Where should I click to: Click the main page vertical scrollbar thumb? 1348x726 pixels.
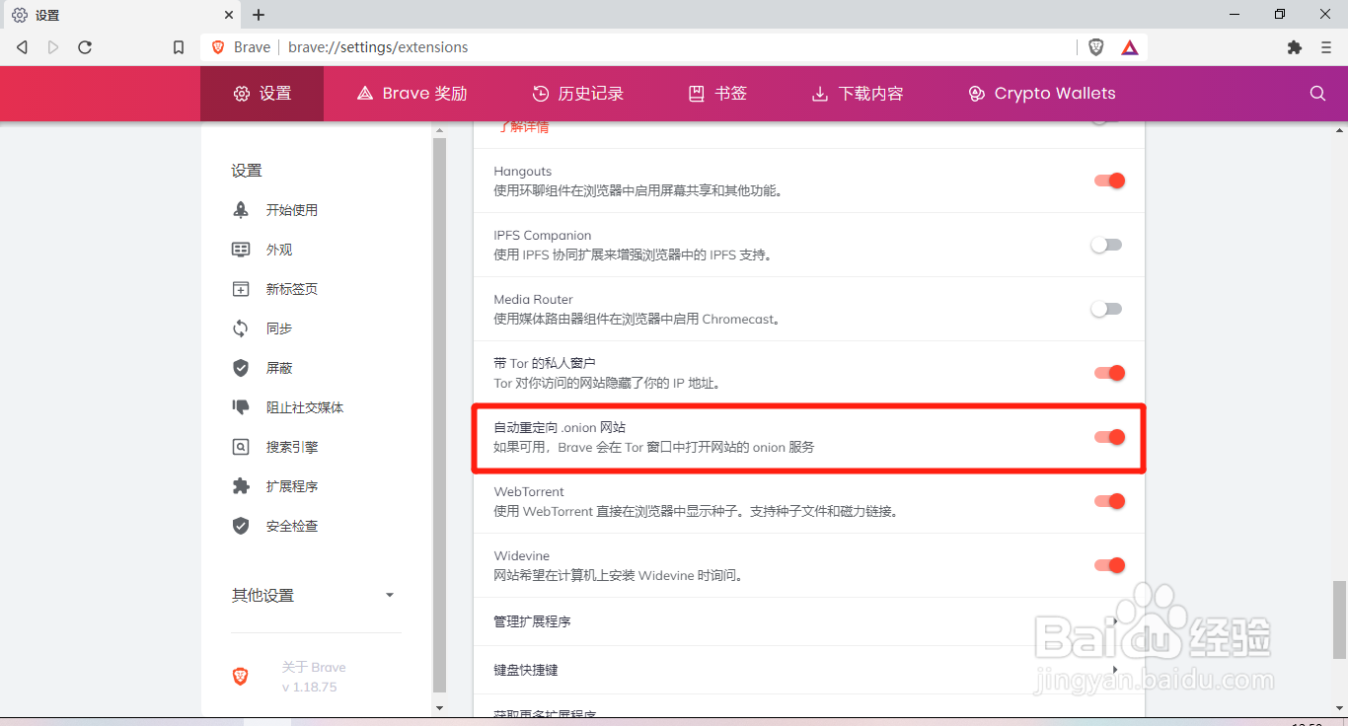pyautogui.click(x=1339, y=619)
